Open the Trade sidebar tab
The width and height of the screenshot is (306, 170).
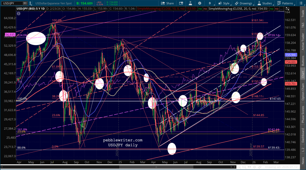point(303,13)
